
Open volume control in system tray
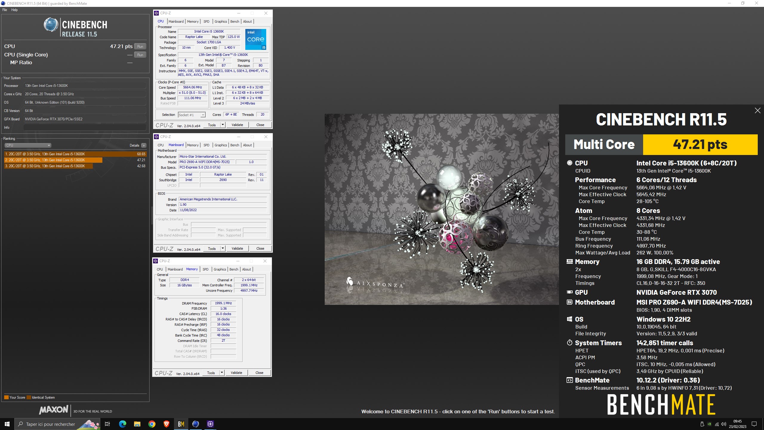723,424
